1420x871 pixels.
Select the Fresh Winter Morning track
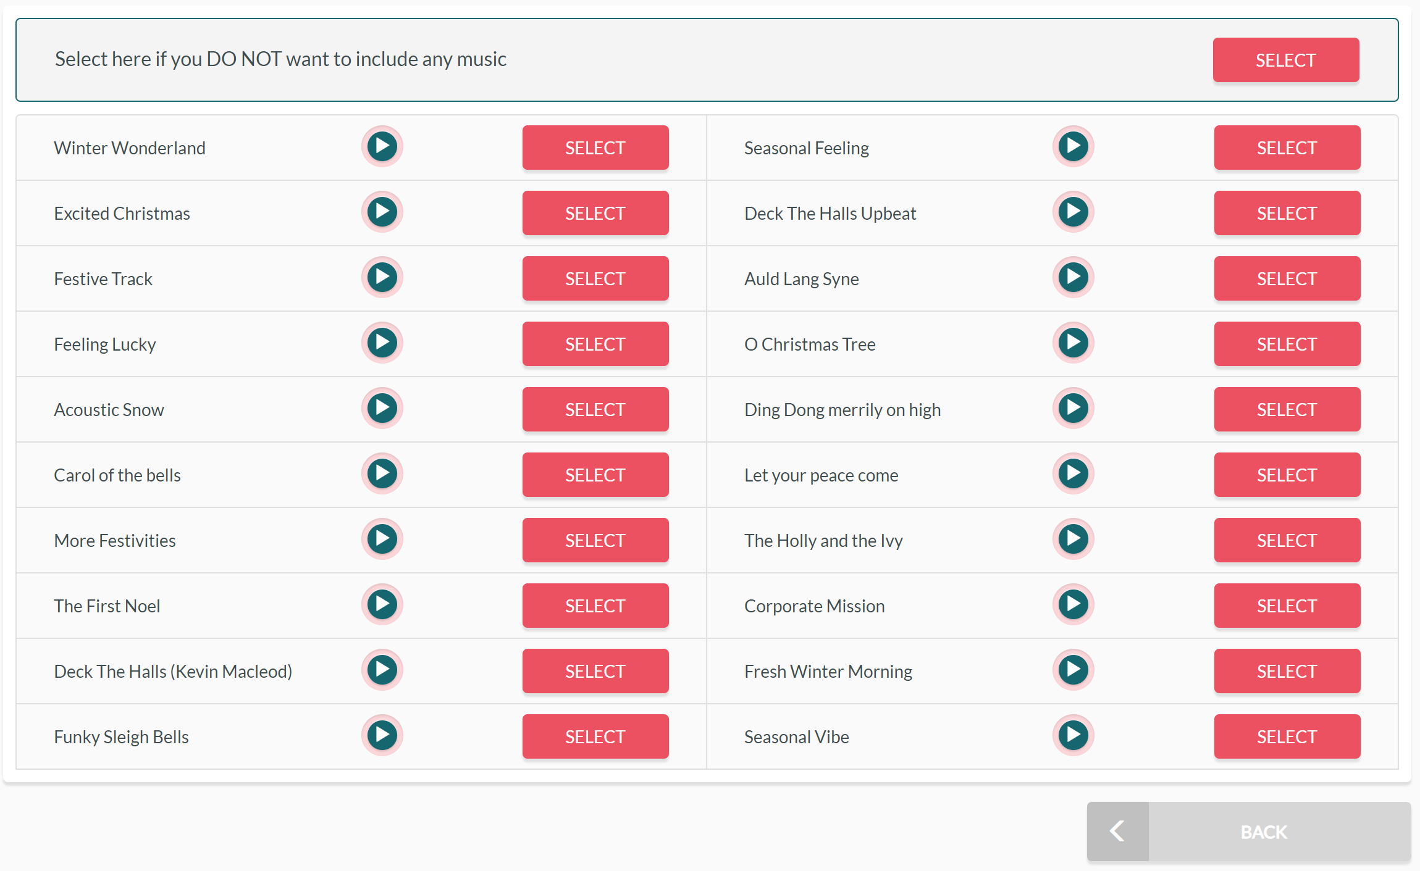(1287, 671)
